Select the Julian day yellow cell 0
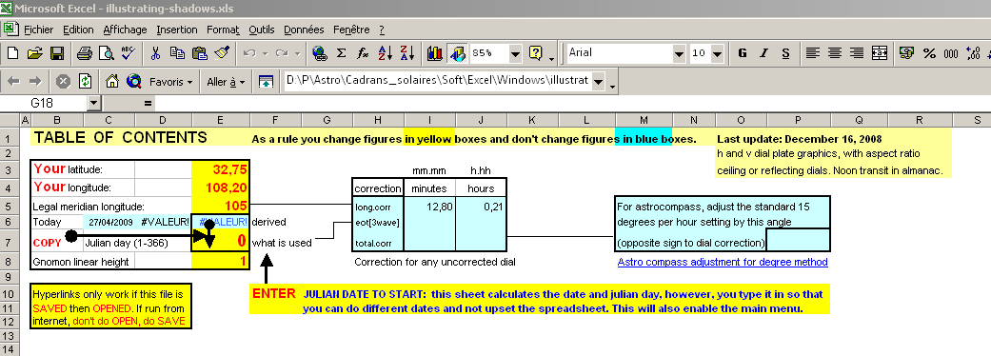Viewport: 991px width, 356px height. click(221, 242)
